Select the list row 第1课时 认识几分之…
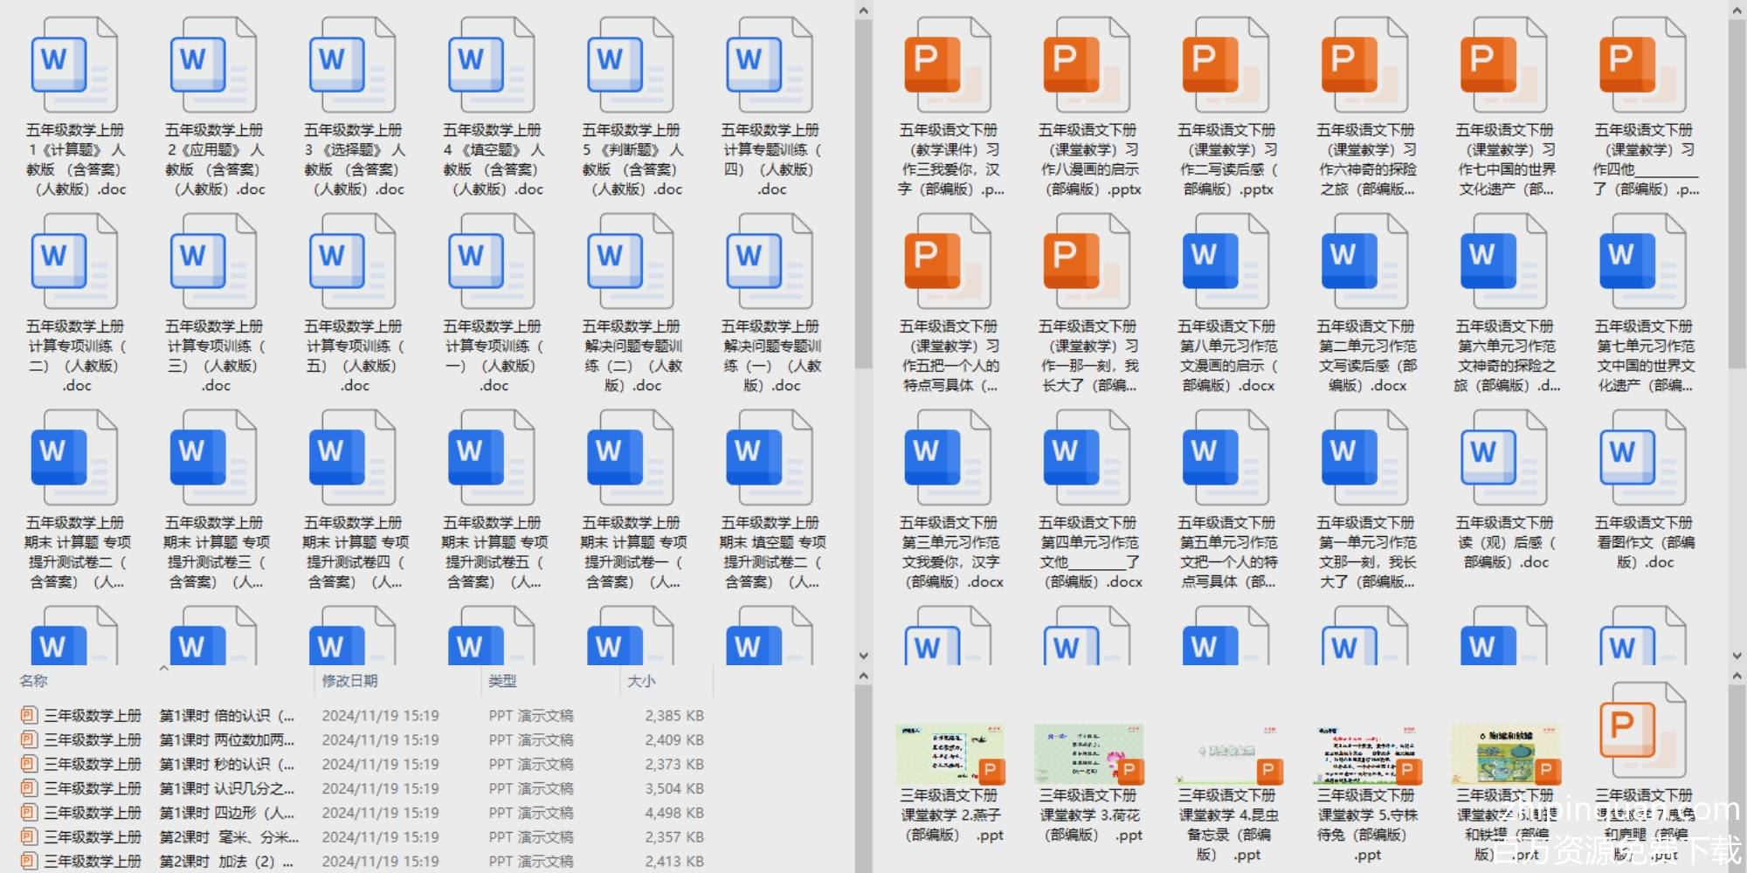This screenshot has height=873, width=1747. tap(363, 789)
